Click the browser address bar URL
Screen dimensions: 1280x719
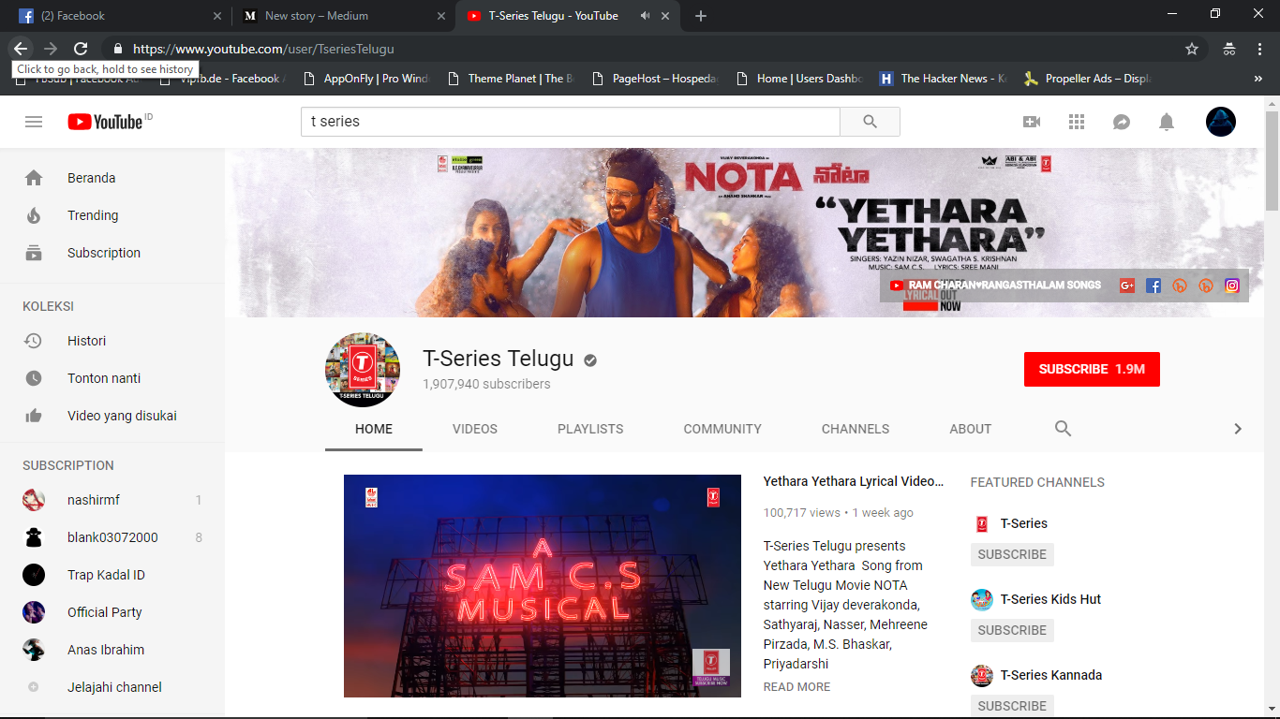coord(263,49)
